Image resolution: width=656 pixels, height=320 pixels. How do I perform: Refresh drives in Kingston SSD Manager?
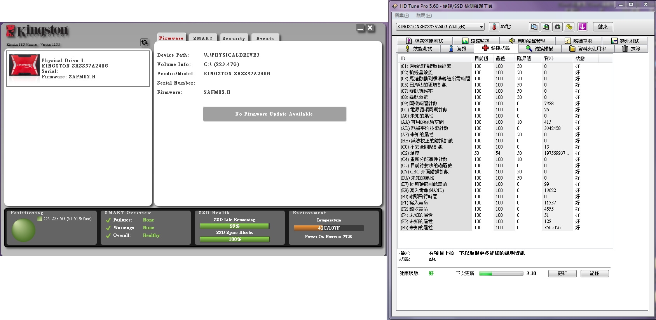(144, 42)
